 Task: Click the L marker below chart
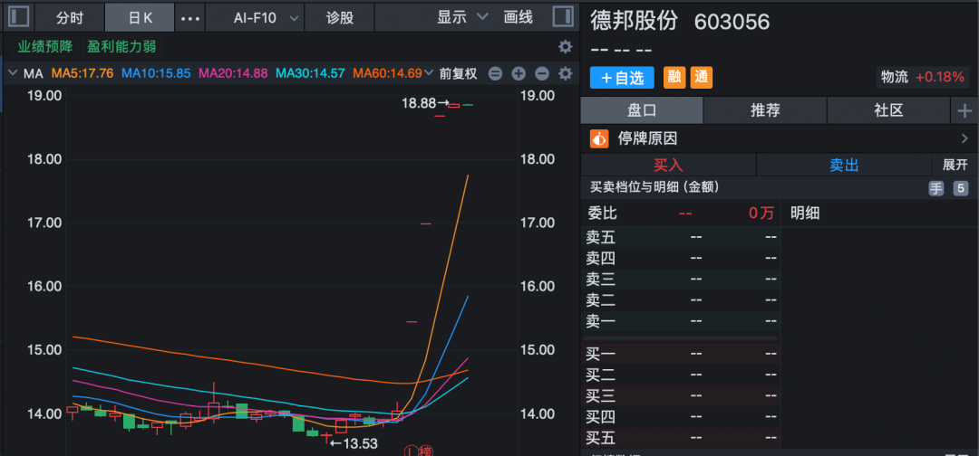coord(412,450)
